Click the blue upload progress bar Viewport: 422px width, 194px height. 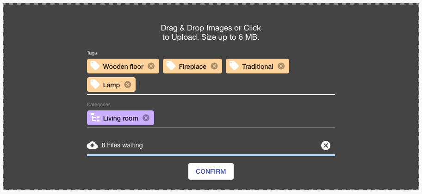(211, 155)
